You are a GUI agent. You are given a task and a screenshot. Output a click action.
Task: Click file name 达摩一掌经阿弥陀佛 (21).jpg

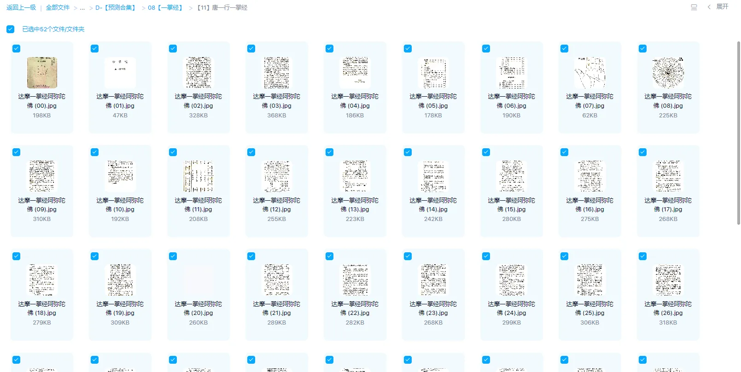point(277,308)
